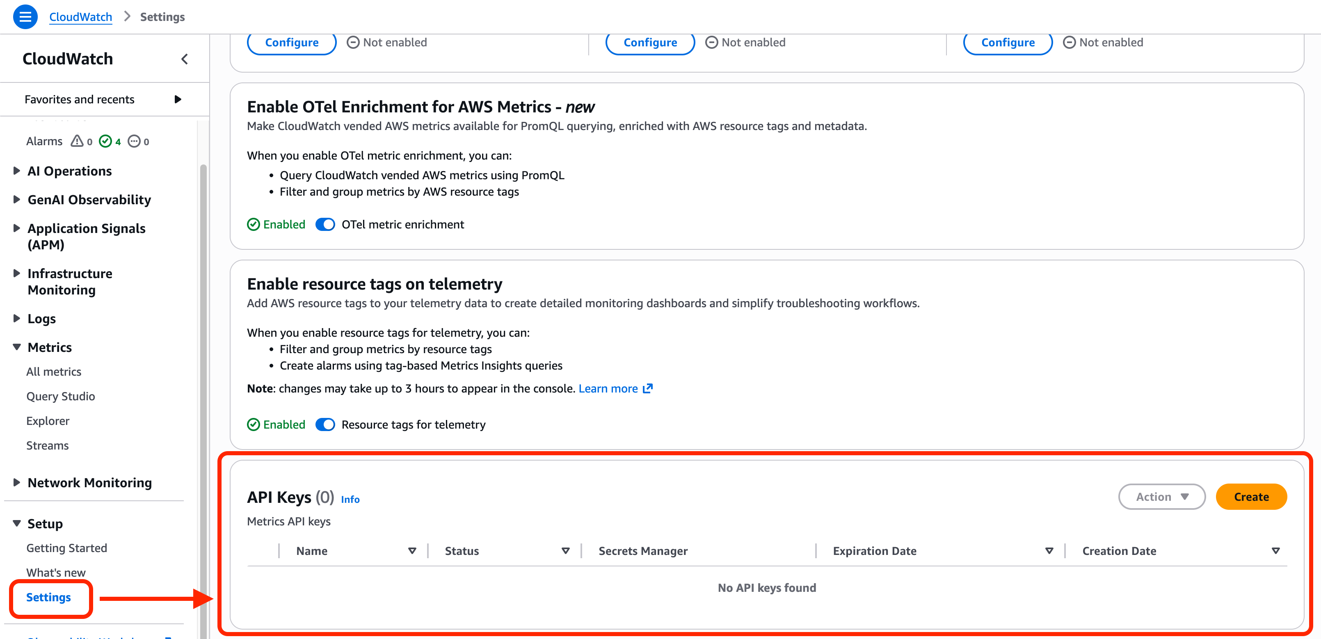Expand the AI Operations section
Screen dimensions: 1321x639
click(x=17, y=170)
